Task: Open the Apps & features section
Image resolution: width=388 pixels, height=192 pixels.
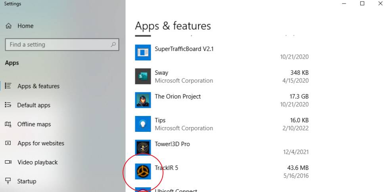Action: click(38, 86)
